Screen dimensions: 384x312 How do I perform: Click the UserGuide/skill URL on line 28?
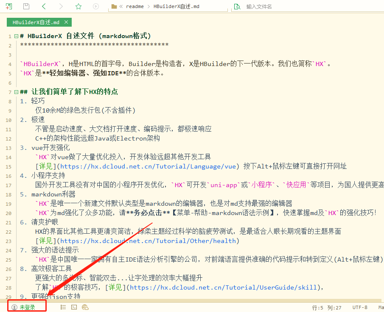pyautogui.click(x=223, y=287)
